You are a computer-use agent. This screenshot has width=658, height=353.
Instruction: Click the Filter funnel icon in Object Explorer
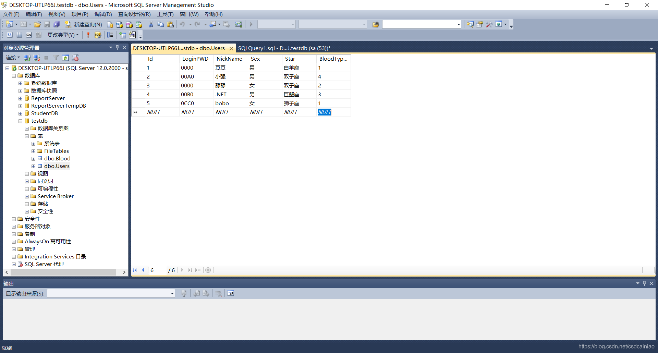pyautogui.click(x=56, y=58)
